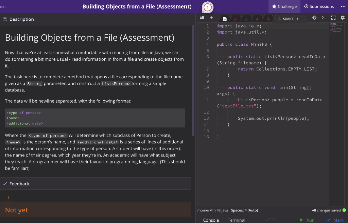The image size is (348, 223).
Task: Expand the console panel with the chevron
Action: tap(271, 220)
